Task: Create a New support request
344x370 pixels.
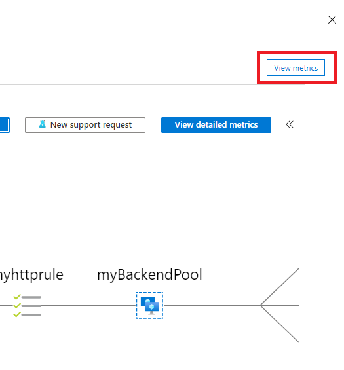Action: point(85,125)
